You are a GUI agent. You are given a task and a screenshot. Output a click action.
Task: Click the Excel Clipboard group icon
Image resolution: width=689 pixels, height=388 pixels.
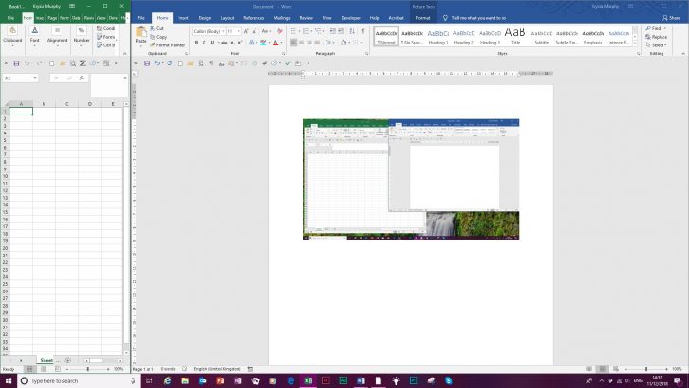coord(12,31)
